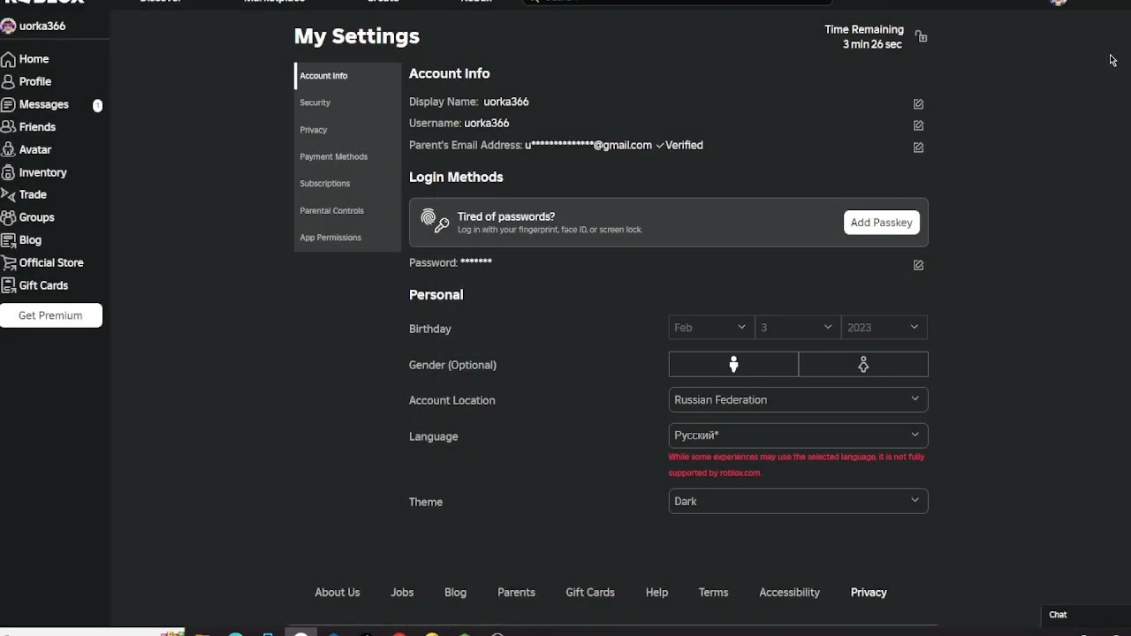The image size is (1131, 636).
Task: Open the Parents footer link
Action: click(516, 593)
